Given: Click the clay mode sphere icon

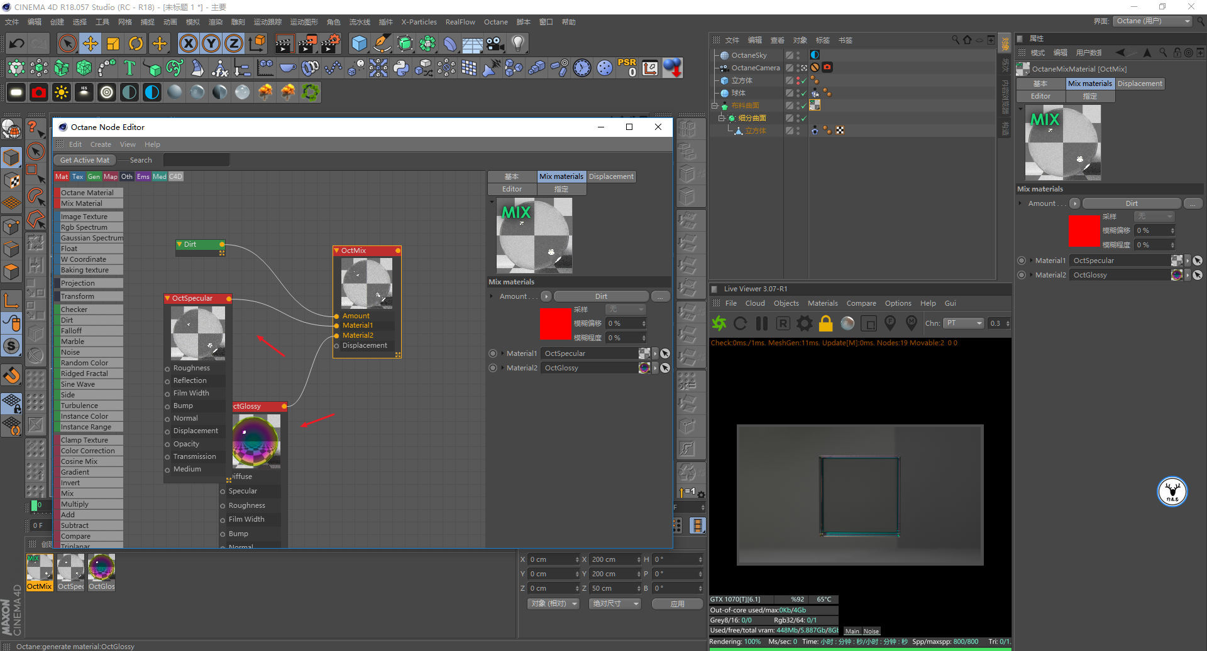Looking at the screenshot, I should [x=847, y=323].
